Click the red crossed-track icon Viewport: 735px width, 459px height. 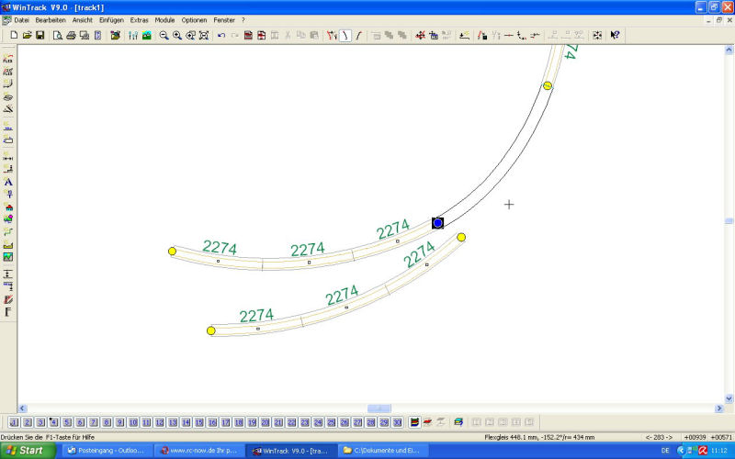pos(420,35)
